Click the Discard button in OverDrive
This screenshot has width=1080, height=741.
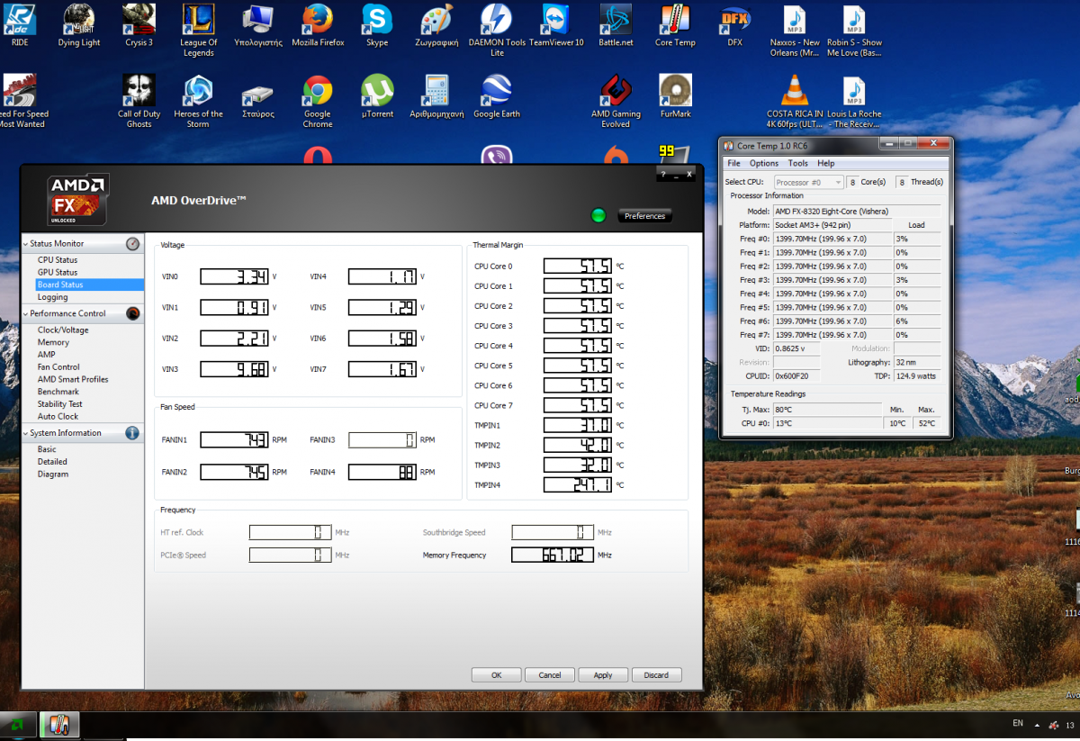[656, 674]
